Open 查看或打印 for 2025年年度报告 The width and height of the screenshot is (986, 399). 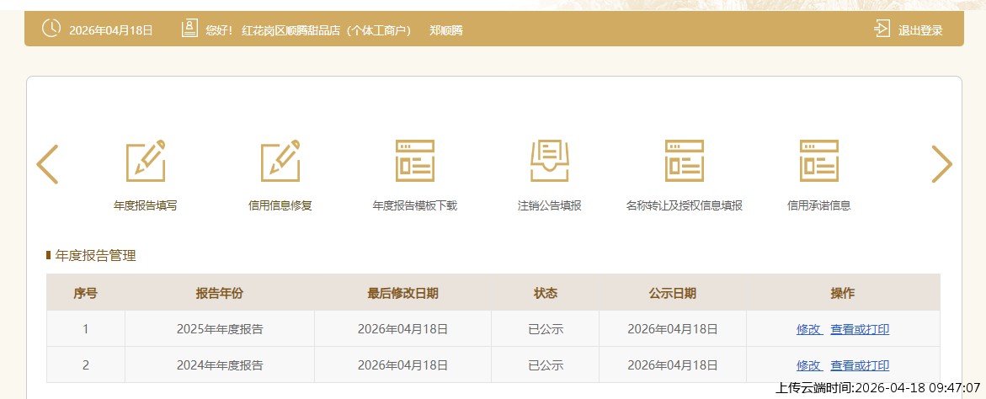(x=860, y=329)
